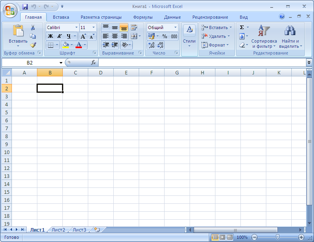This screenshot has height=242, width=314.
Task: Open the Office button menu
Action: click(10, 10)
